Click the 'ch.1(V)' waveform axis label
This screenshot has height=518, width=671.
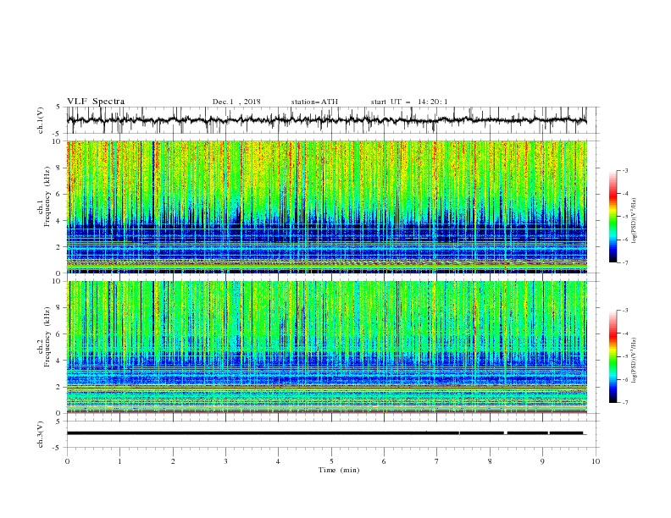click(x=41, y=120)
